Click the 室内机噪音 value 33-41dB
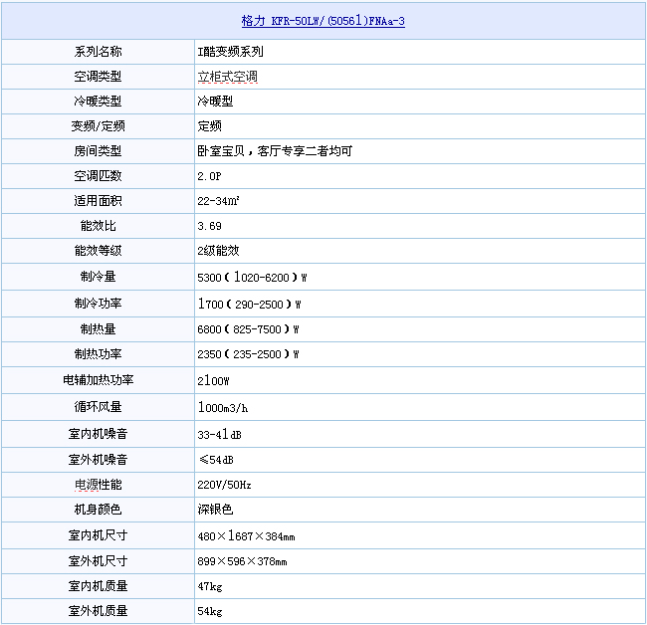This screenshot has height=625, width=647. [x=219, y=434]
